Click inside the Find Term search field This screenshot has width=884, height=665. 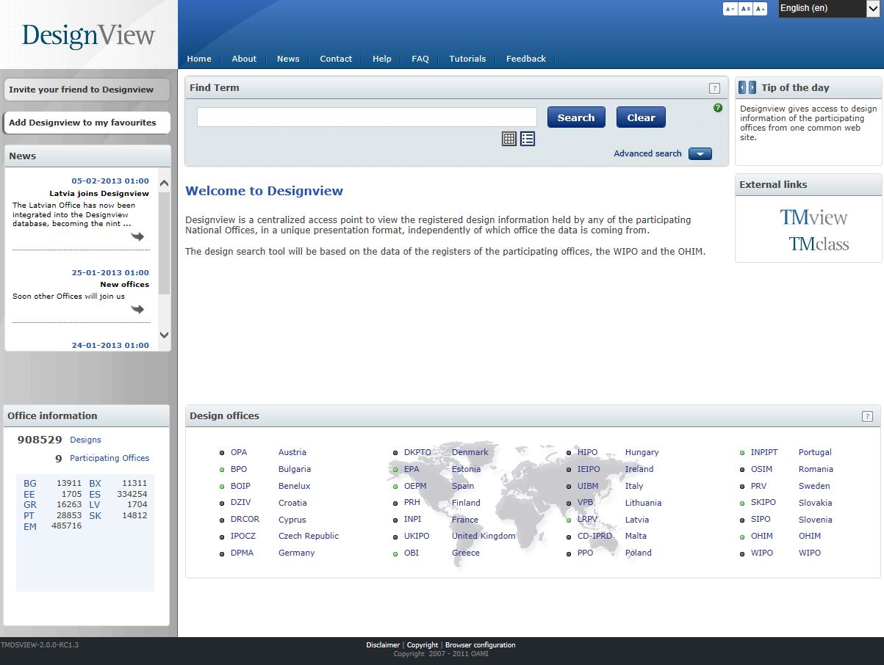click(x=367, y=117)
